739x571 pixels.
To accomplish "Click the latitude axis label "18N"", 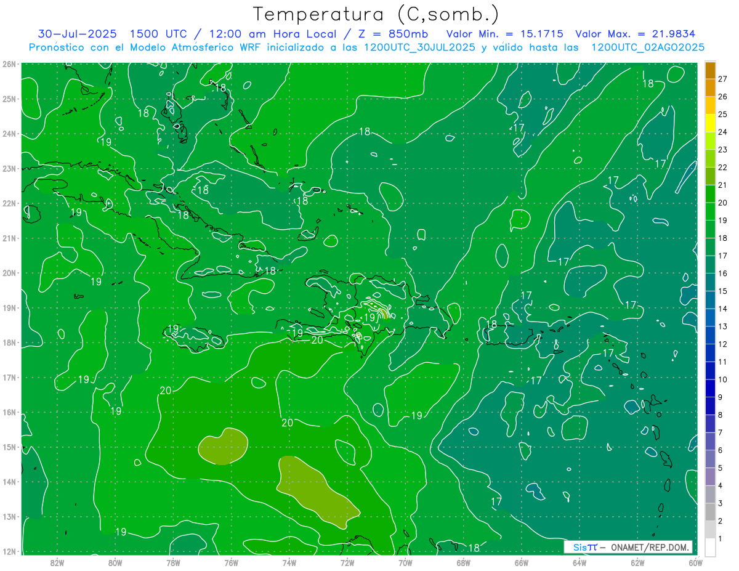I will [x=9, y=342].
